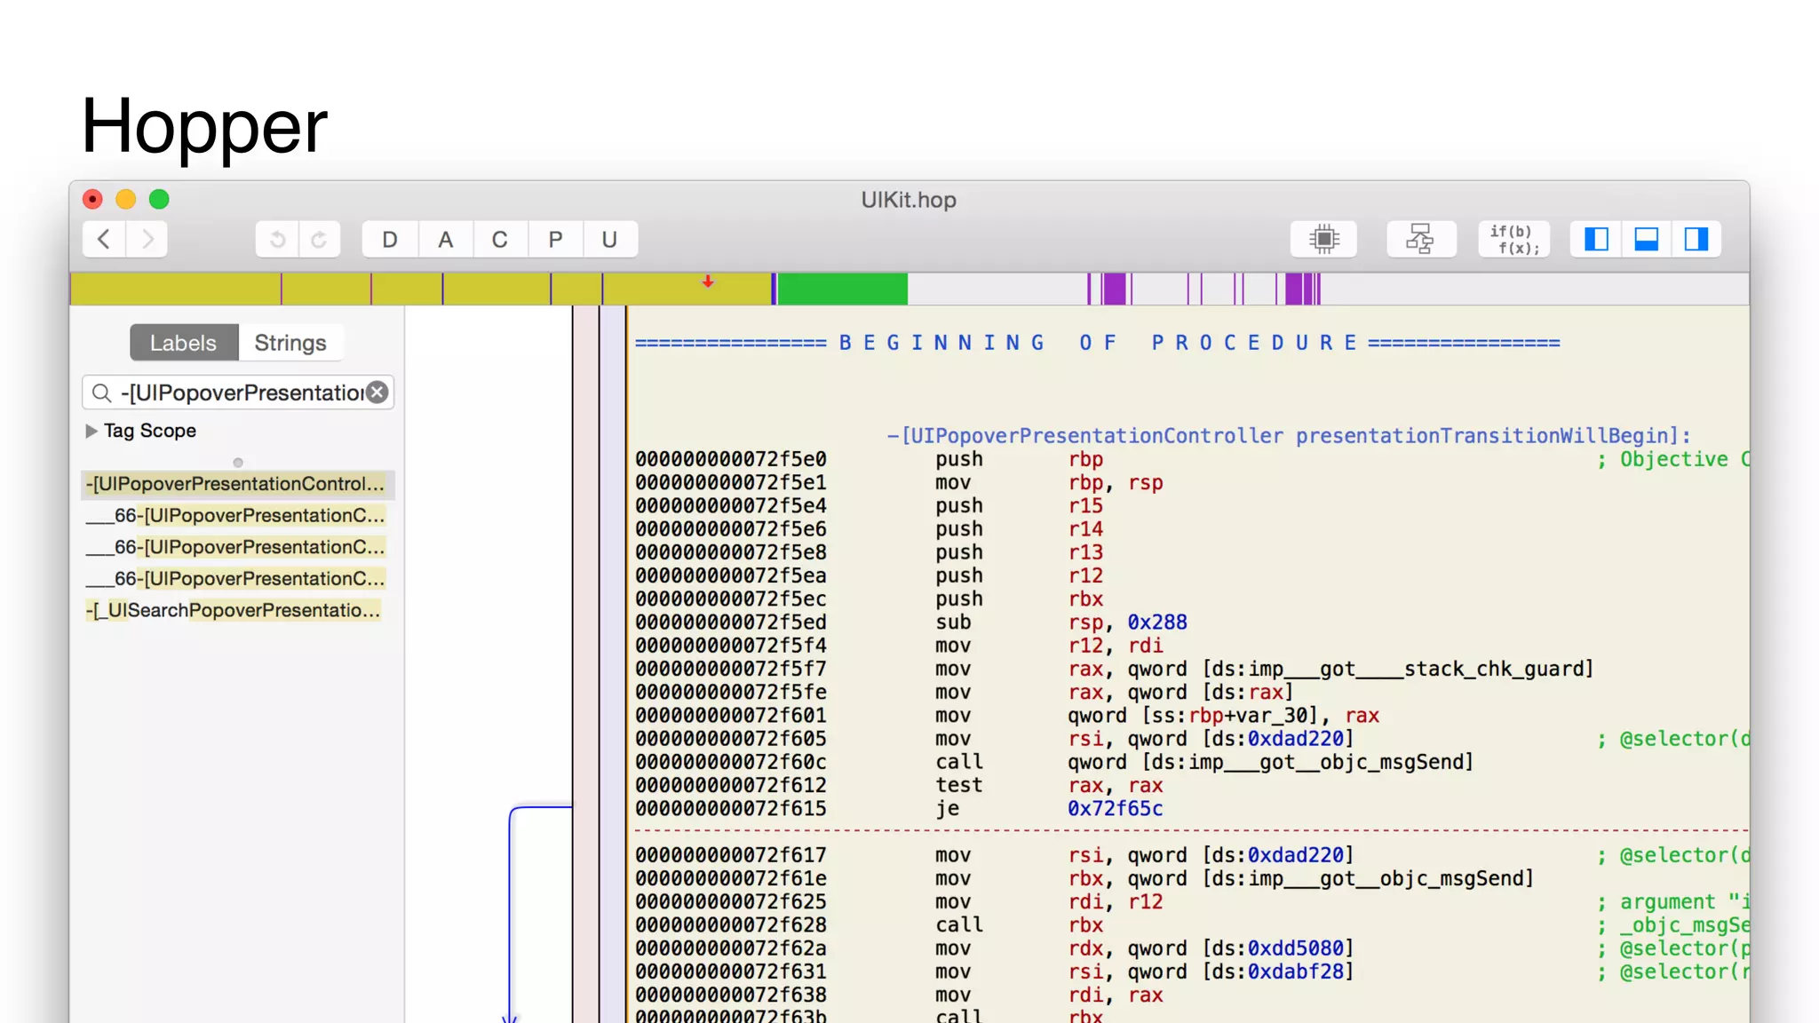1819x1023 pixels.
Task: Switch to CPU assembly view icon
Action: [1323, 239]
